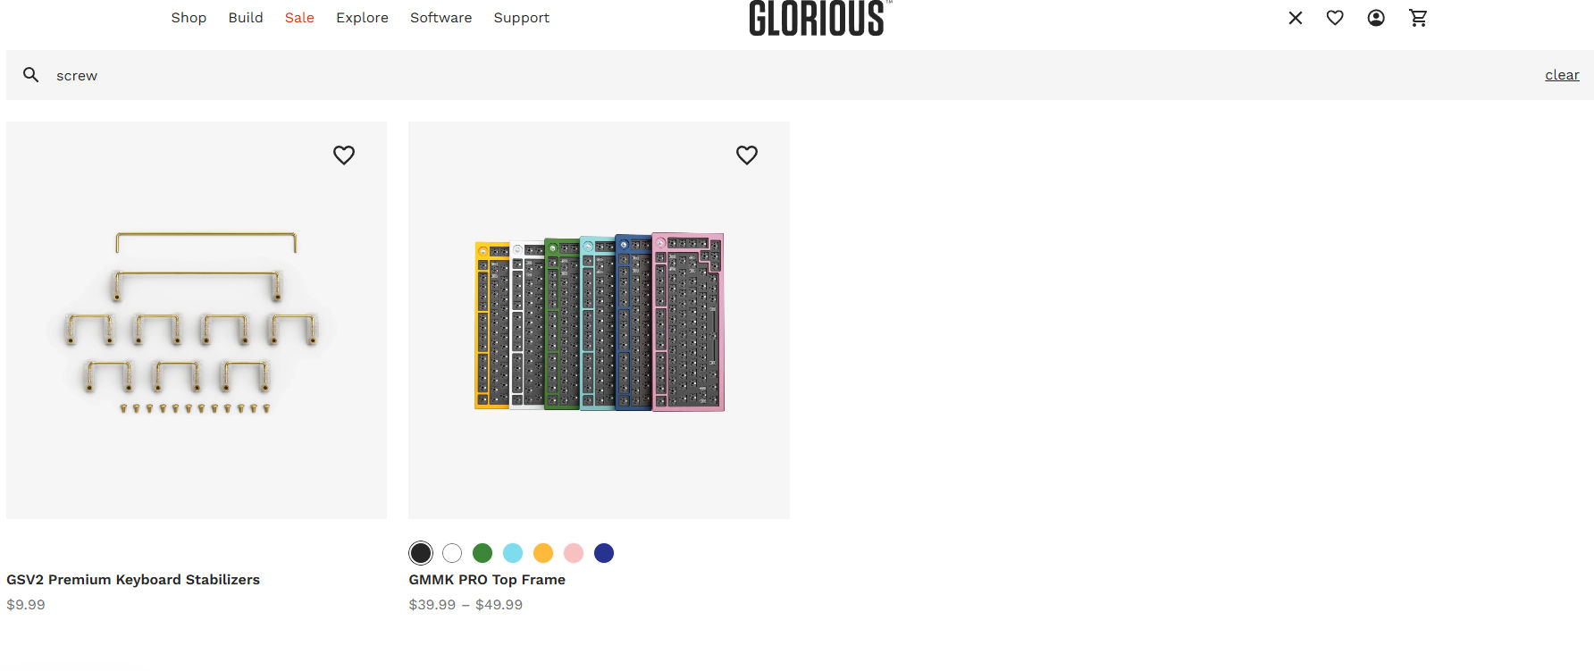Image resolution: width=1594 pixels, height=671 pixels.
Task: Open the user account icon
Action: click(x=1376, y=18)
